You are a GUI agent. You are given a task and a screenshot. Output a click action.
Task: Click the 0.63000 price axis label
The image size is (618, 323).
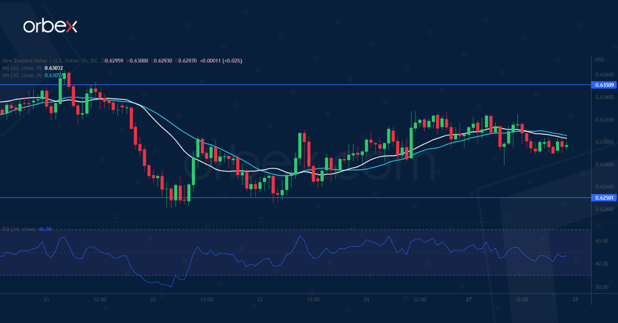(604, 142)
